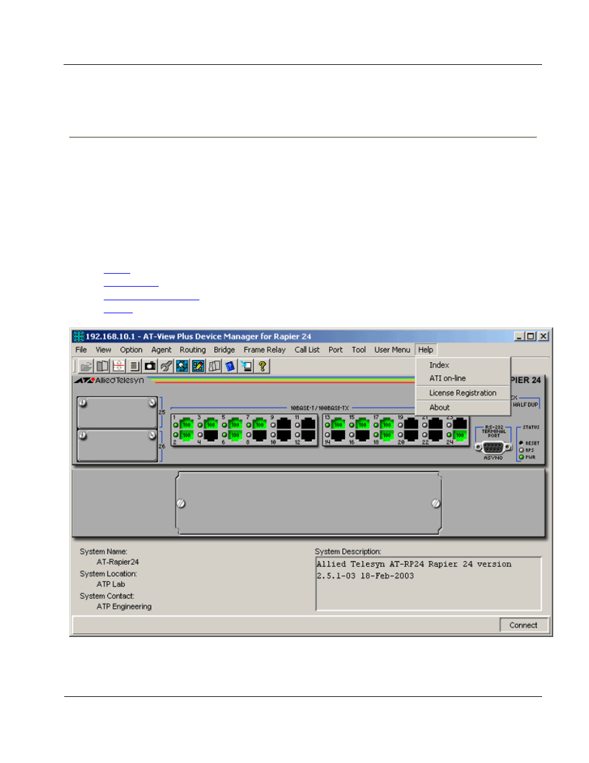The height and width of the screenshot is (763, 589).
Task: Click the blue help book toolbar icon
Action: pos(230,366)
